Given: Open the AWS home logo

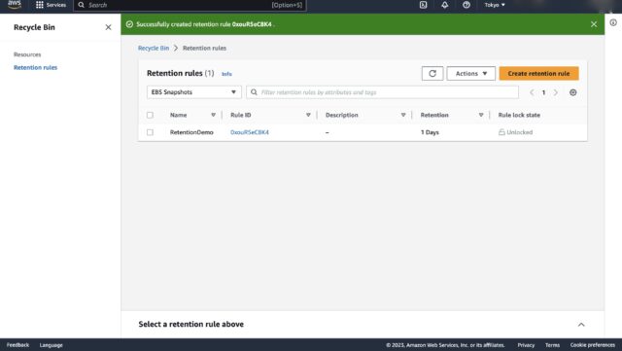Looking at the screenshot, I should (x=15, y=5).
